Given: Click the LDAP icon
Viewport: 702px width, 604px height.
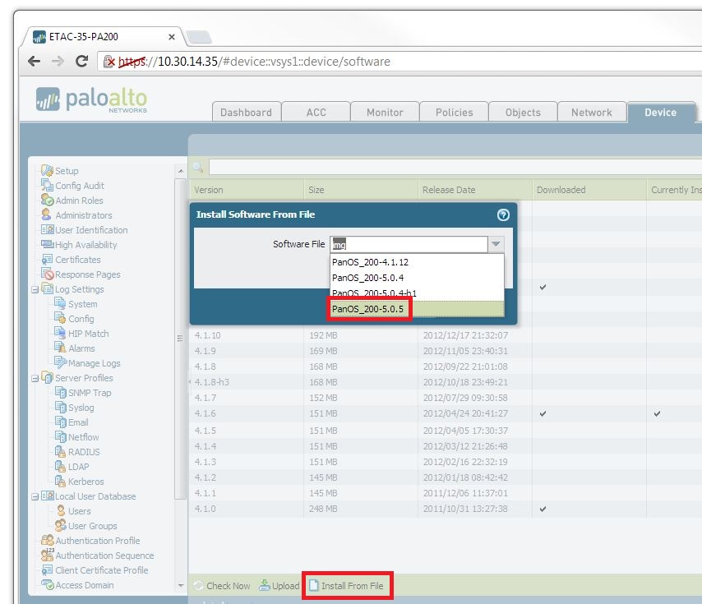Looking at the screenshot, I should [61, 466].
